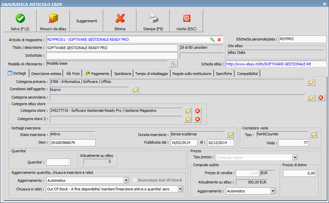Click the Prezzo di listino field

[299, 173]
